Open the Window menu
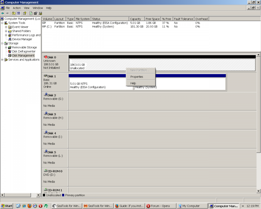The image size is (261, 209). tap(38, 8)
